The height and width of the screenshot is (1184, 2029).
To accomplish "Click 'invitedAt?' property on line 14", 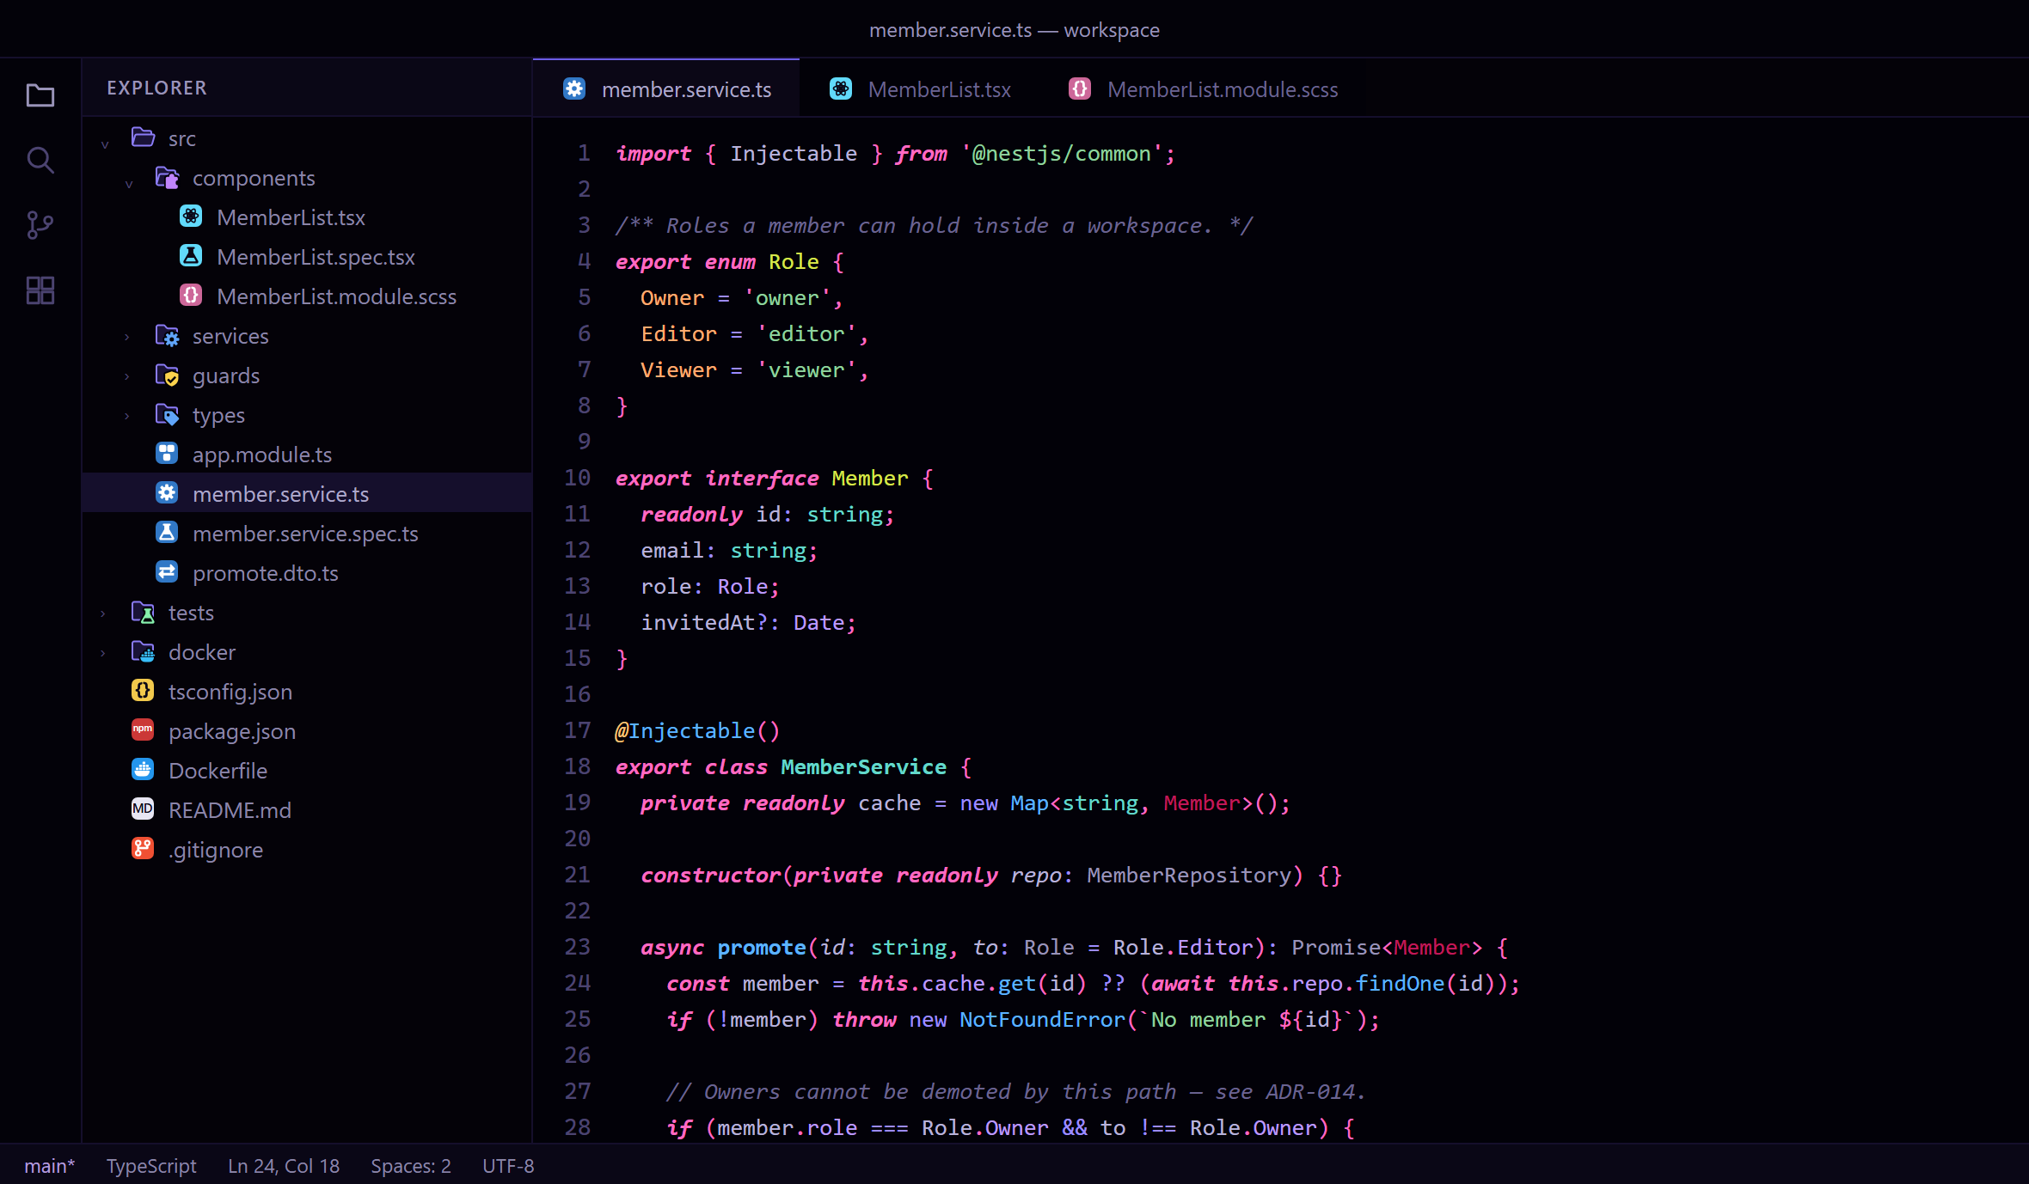I will point(704,622).
